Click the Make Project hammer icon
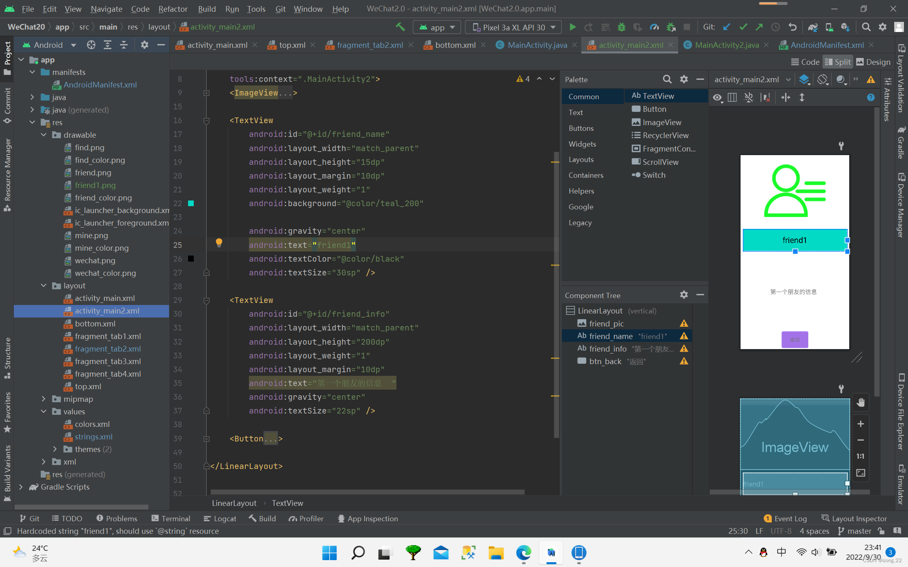The image size is (908, 567). point(400,27)
